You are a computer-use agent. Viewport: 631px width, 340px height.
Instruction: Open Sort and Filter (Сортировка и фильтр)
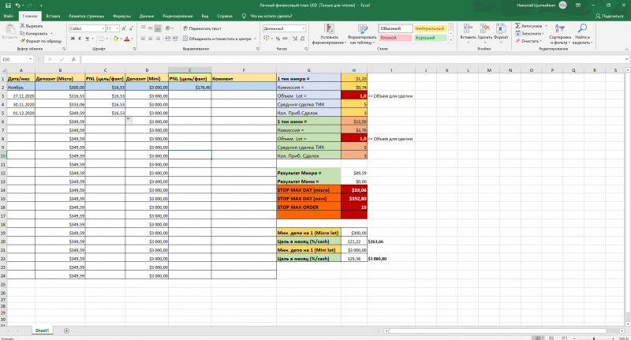tap(560, 34)
